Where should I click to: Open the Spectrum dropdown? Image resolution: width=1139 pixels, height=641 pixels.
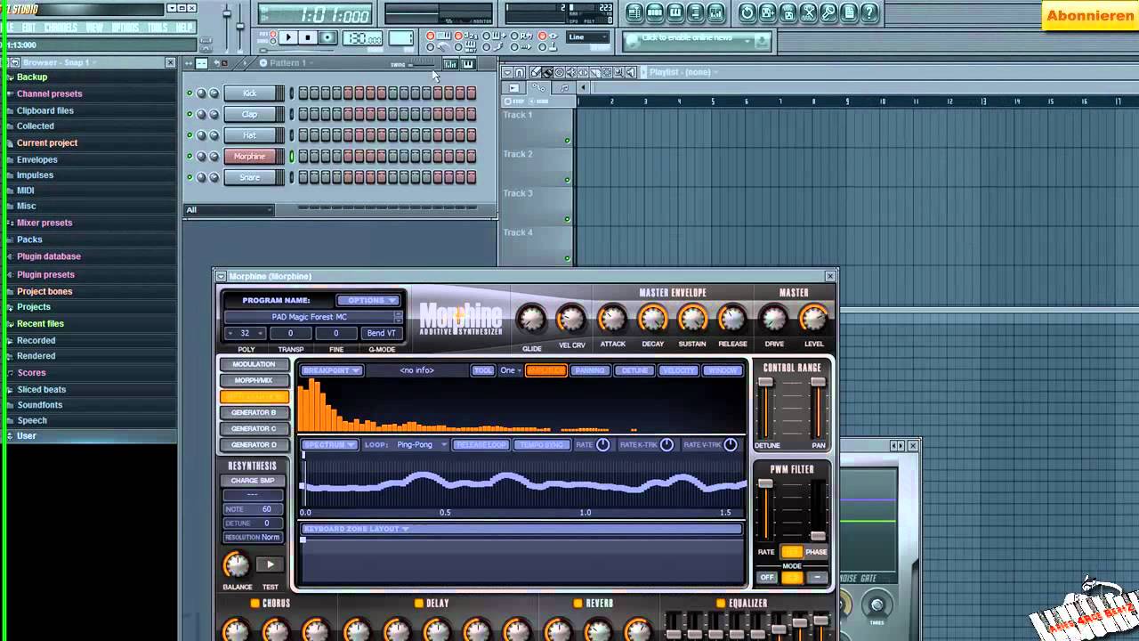[329, 444]
